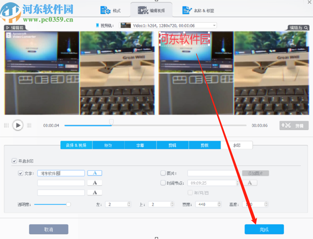Click the dotted grip left of play button
Viewport: 313px width, 239px height.
tap(6, 125)
